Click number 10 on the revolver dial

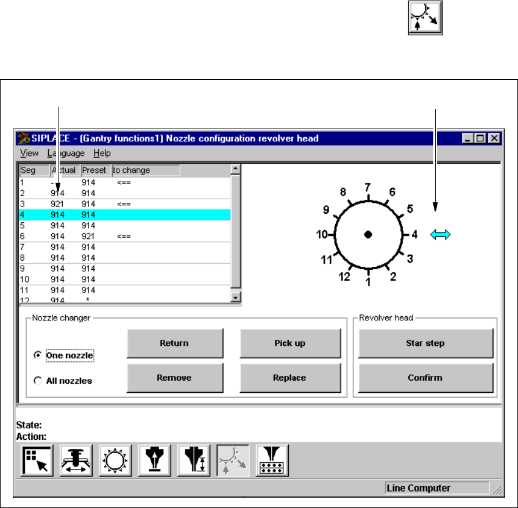click(322, 235)
